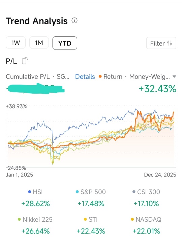Select the YTD time range tab
182x249 pixels.
(65, 43)
